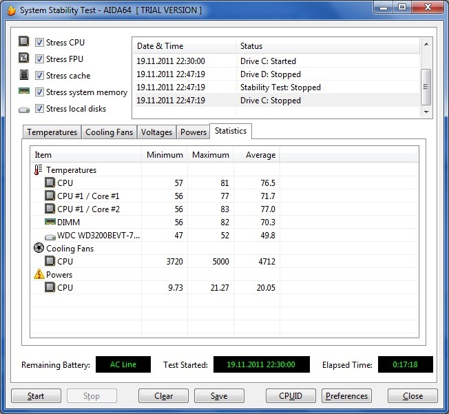This screenshot has height=414, width=449.
Task: Open CPUID panel via CPUID button
Action: point(291,396)
